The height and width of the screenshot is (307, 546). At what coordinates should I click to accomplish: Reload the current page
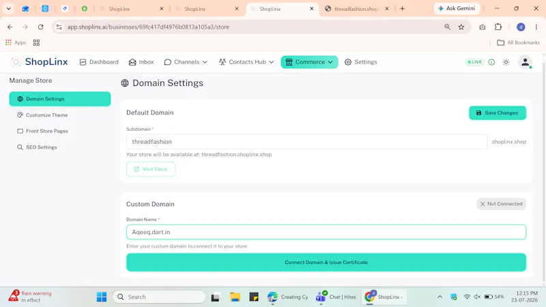pos(41,27)
